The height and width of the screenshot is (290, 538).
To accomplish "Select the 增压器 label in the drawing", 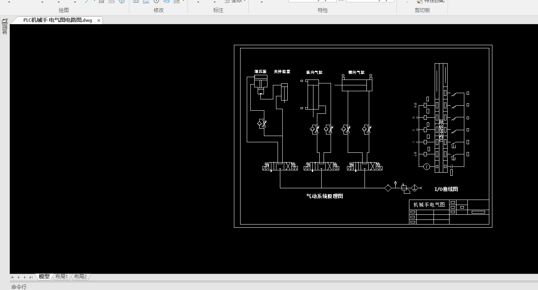I will (260, 72).
